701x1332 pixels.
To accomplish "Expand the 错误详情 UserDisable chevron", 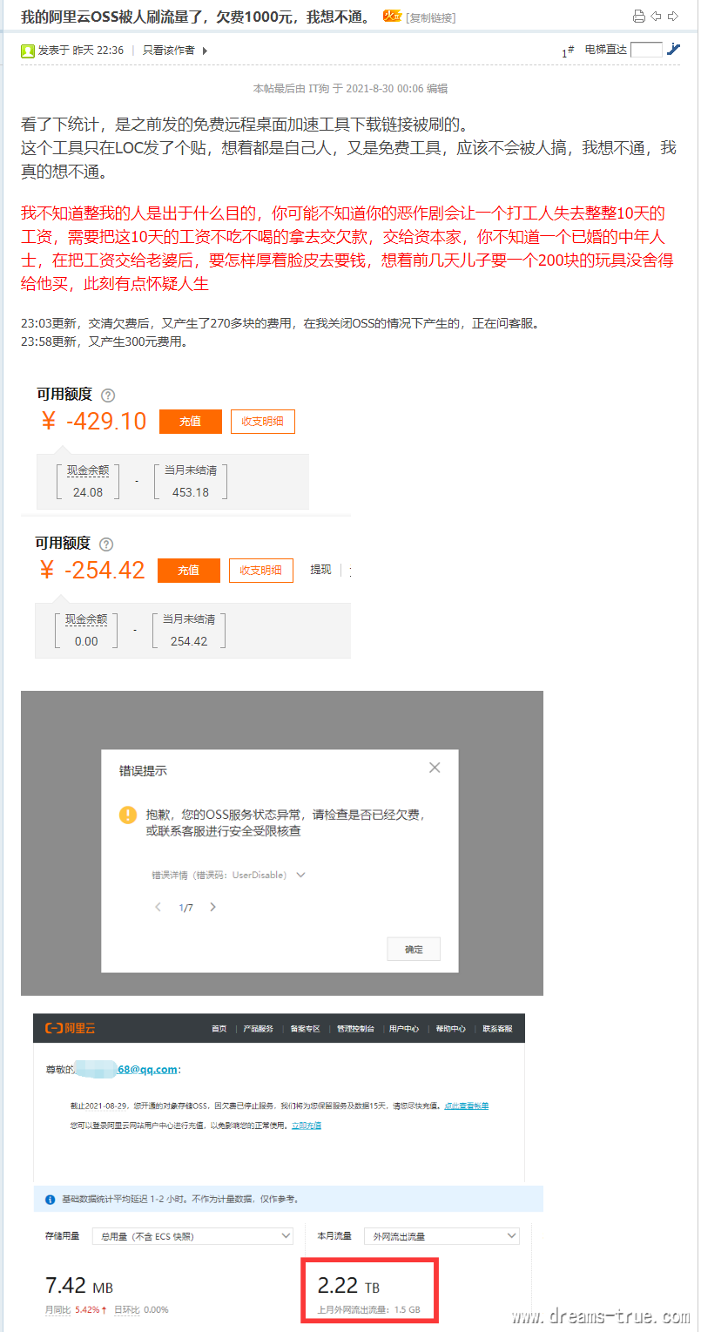I will click(301, 875).
